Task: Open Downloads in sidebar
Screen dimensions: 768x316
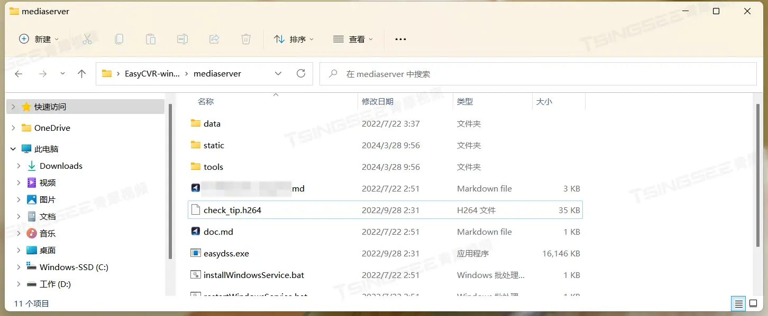Action: (x=61, y=166)
